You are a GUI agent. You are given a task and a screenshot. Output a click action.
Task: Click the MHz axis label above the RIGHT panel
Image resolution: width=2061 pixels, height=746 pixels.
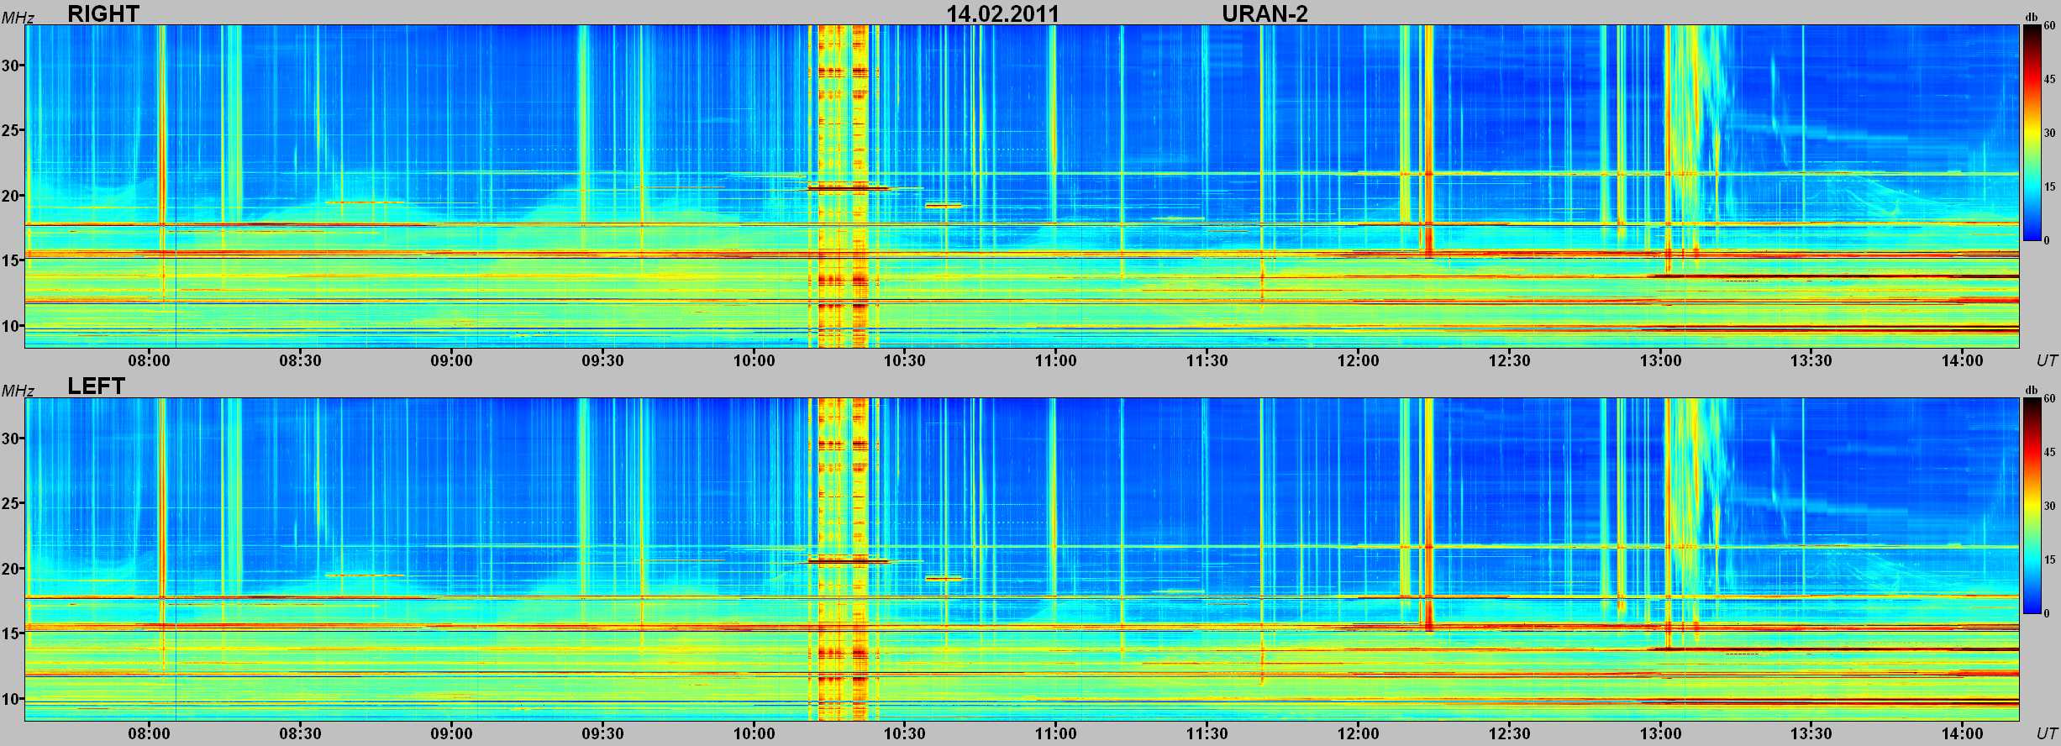[x=18, y=18]
